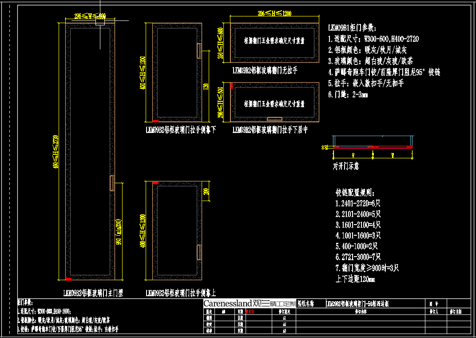Click the 720 handle height dimension

(x=206, y=86)
